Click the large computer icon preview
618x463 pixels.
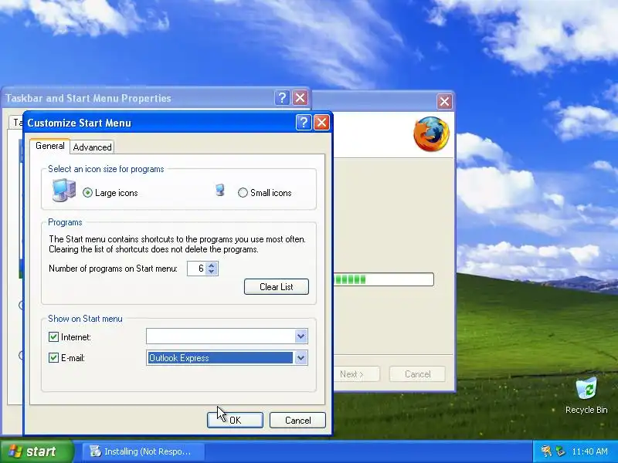click(x=63, y=191)
